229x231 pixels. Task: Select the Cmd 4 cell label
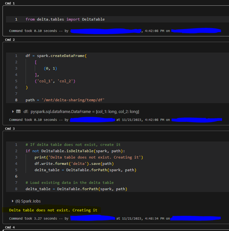click(x=10, y=227)
